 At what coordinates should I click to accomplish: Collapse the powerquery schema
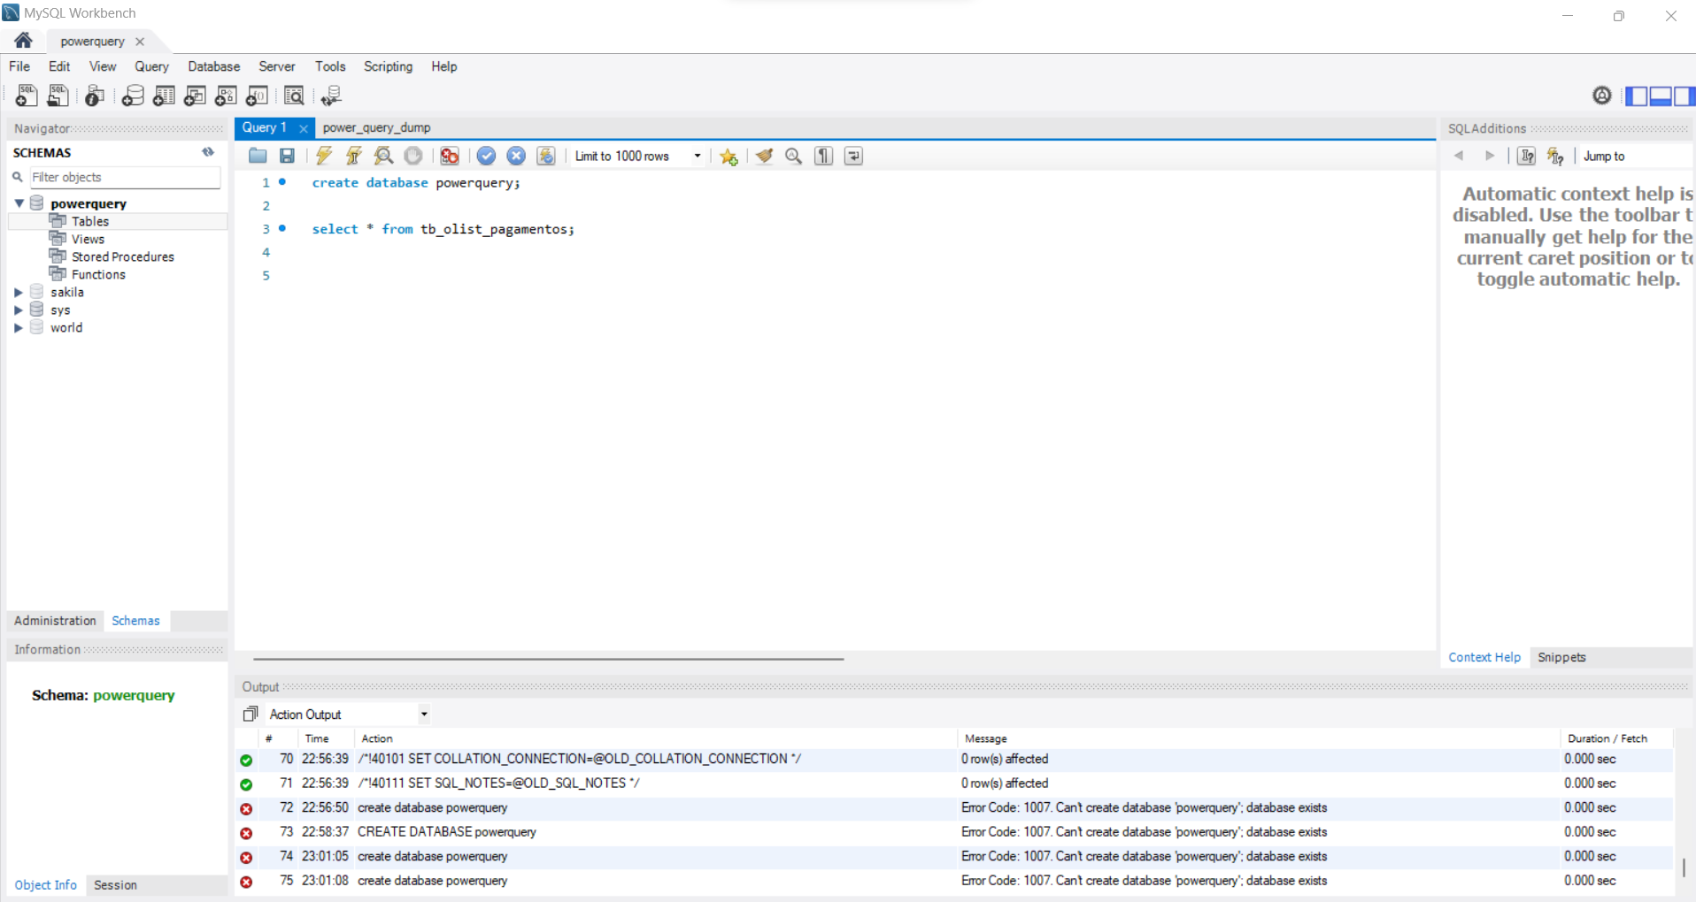[x=19, y=203]
